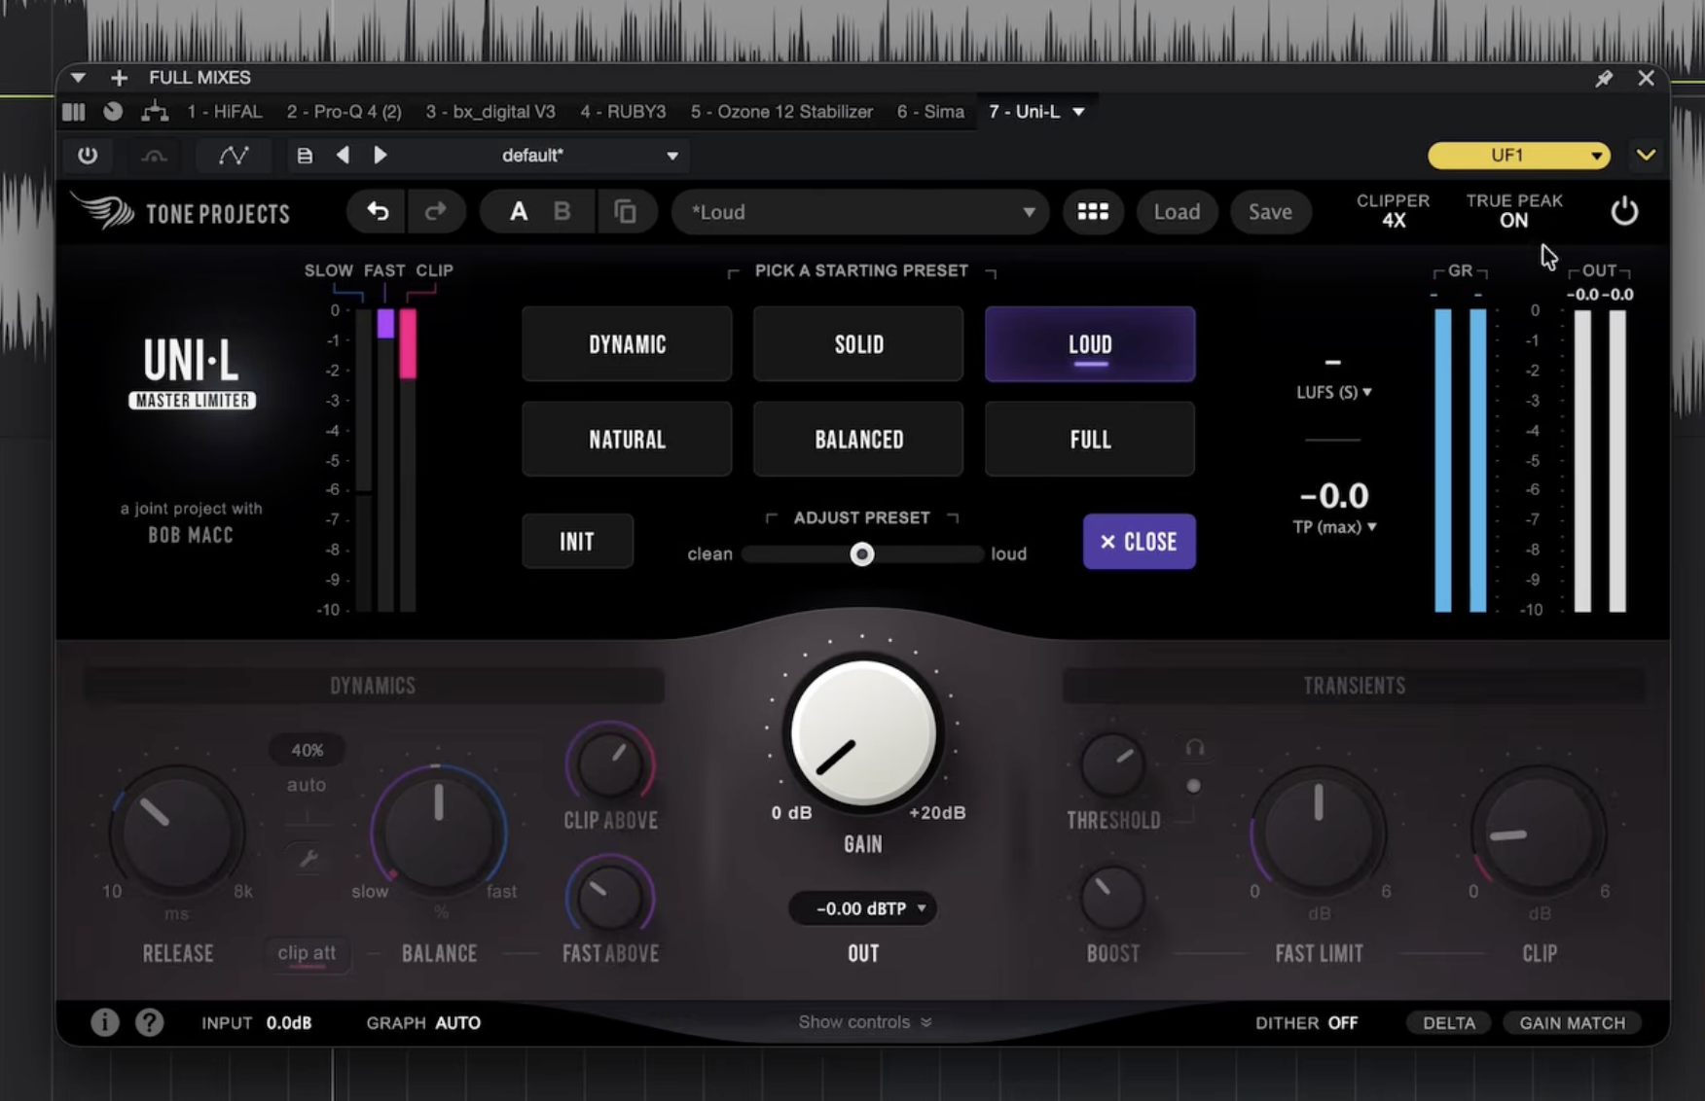Open the FULL MIXES menu triangle
The image size is (1705, 1101).
click(78, 78)
